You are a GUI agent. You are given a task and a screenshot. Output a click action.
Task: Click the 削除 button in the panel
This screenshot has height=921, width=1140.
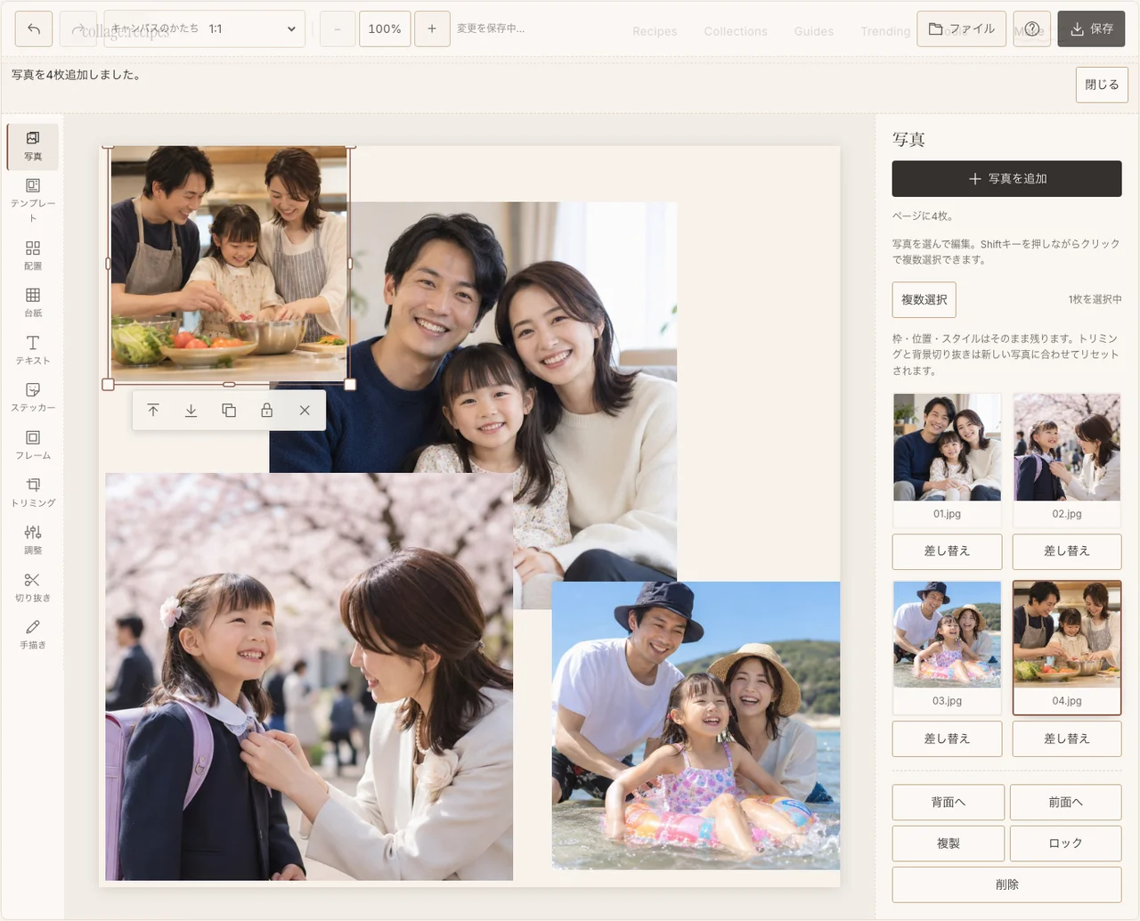coord(1007,884)
